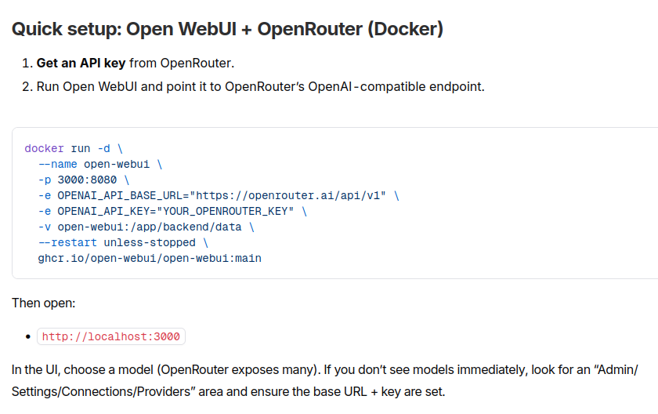Click the openrouter.ai/api/v1 URL string
Viewport: 658px width, 414px height.
(290, 195)
